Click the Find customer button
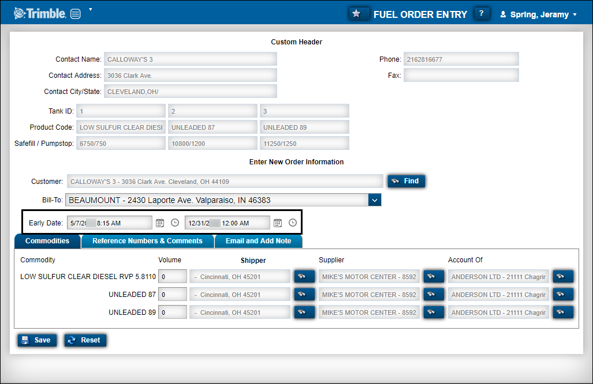Viewport: 593px width, 384px height. 406,181
